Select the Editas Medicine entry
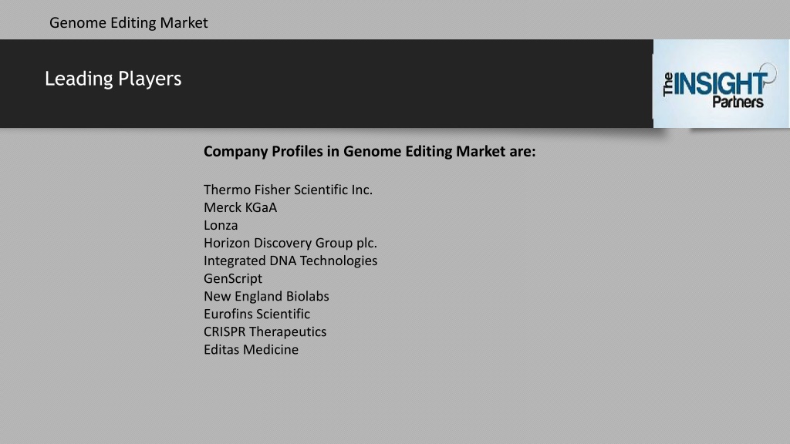 click(x=251, y=349)
